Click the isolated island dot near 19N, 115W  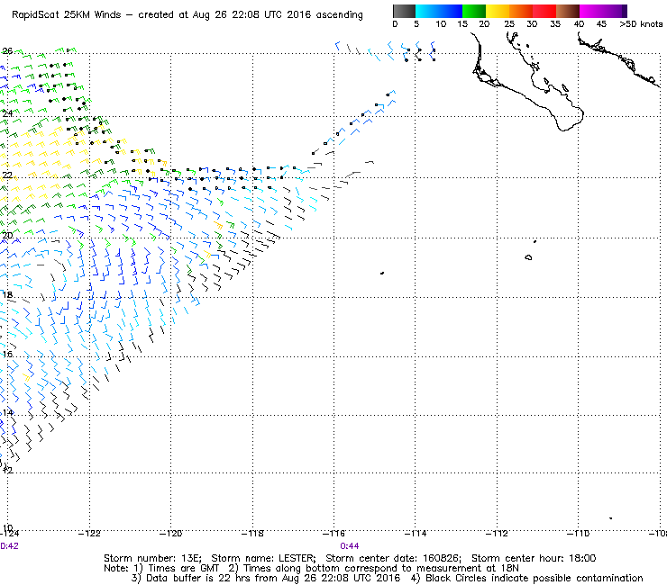point(382,274)
